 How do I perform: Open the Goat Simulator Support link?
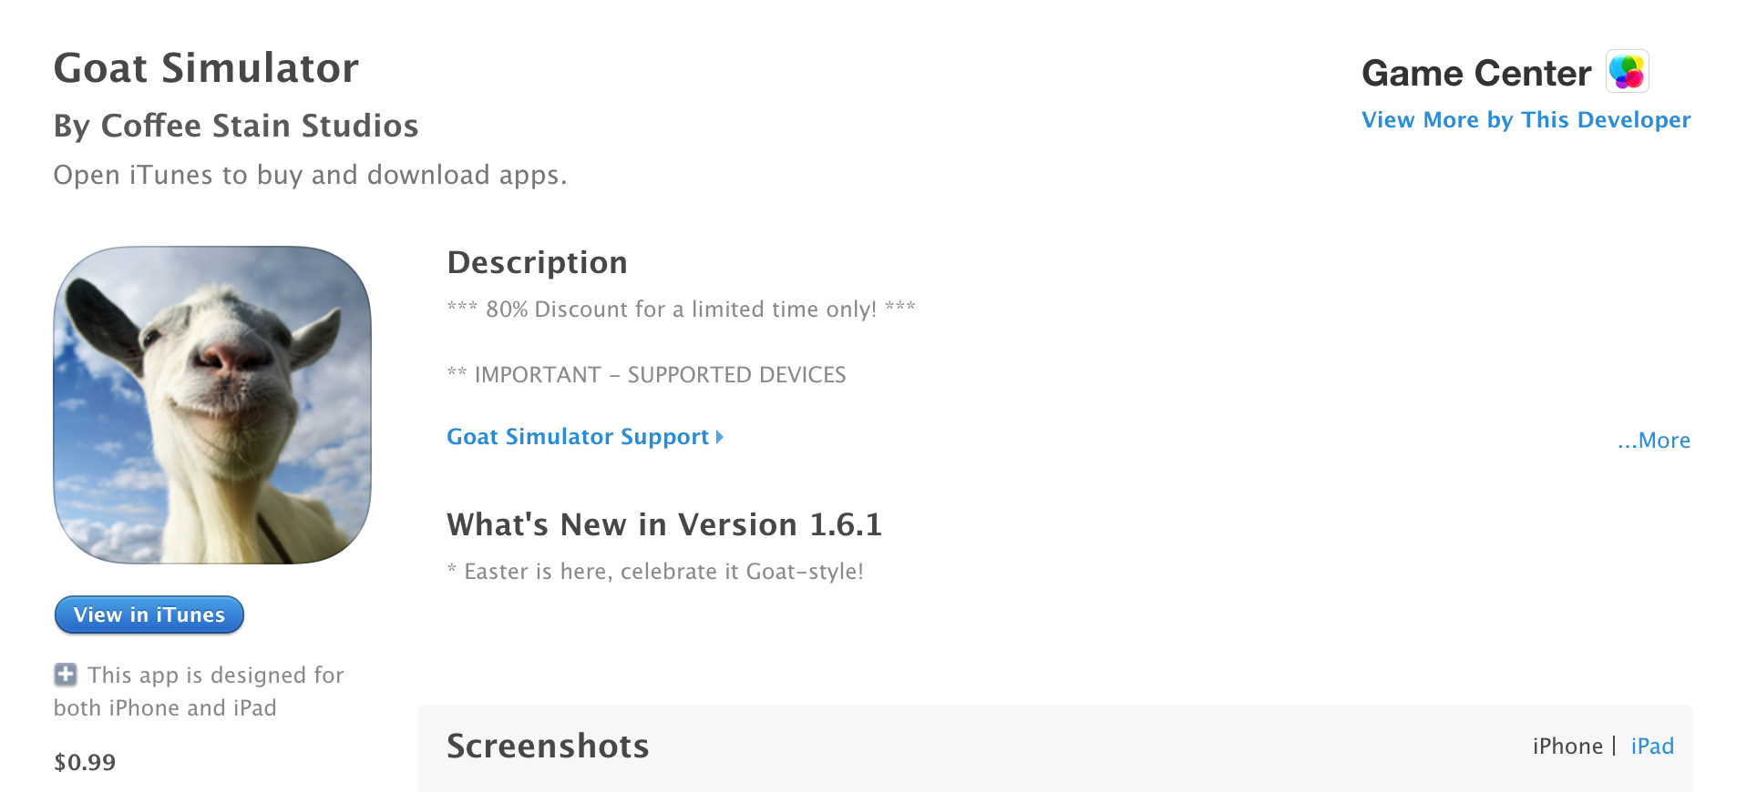(x=578, y=437)
